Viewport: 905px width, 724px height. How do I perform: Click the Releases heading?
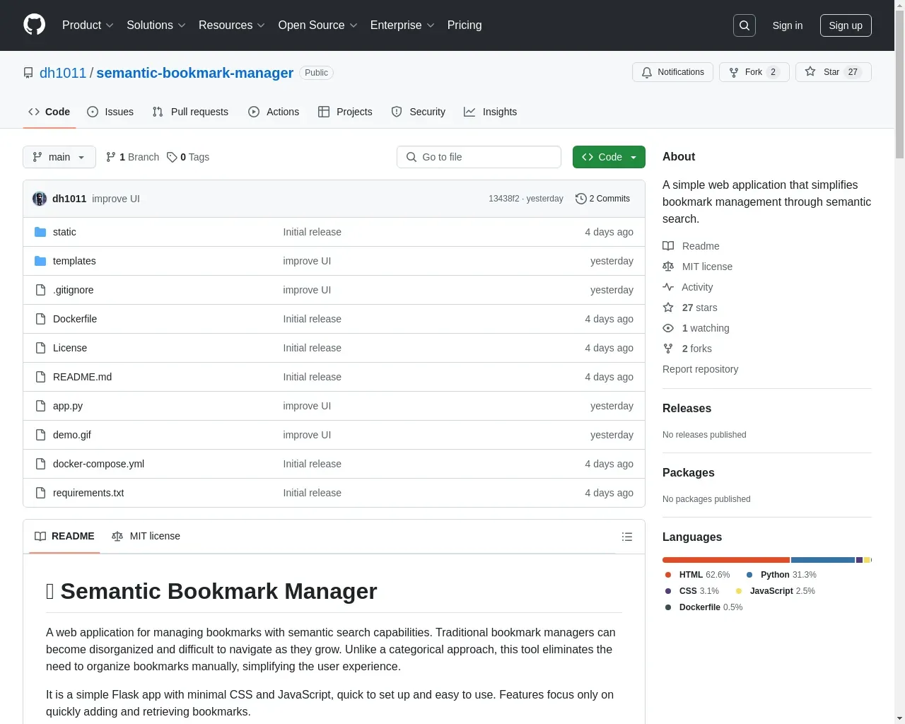pyautogui.click(x=687, y=409)
